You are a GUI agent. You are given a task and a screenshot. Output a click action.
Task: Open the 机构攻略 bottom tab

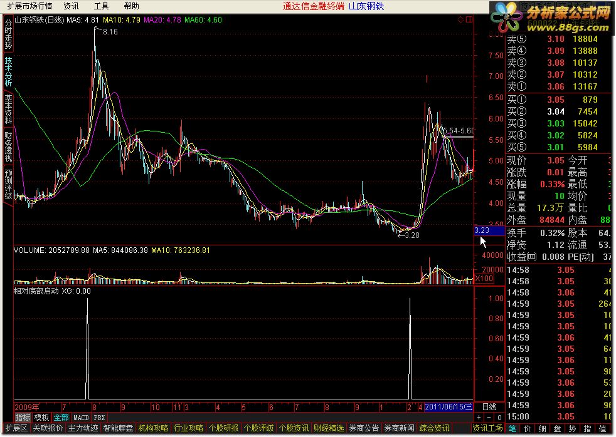153,428
